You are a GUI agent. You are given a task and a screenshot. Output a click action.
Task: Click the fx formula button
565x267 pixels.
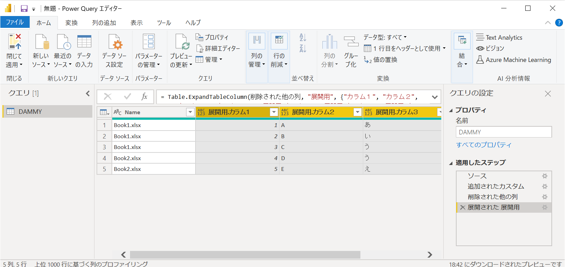click(x=144, y=96)
